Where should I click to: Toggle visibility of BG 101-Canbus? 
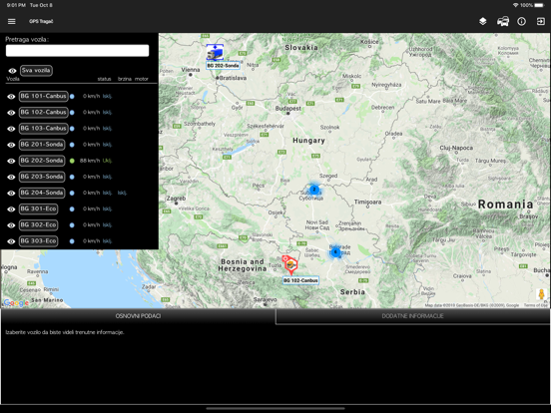tap(11, 96)
